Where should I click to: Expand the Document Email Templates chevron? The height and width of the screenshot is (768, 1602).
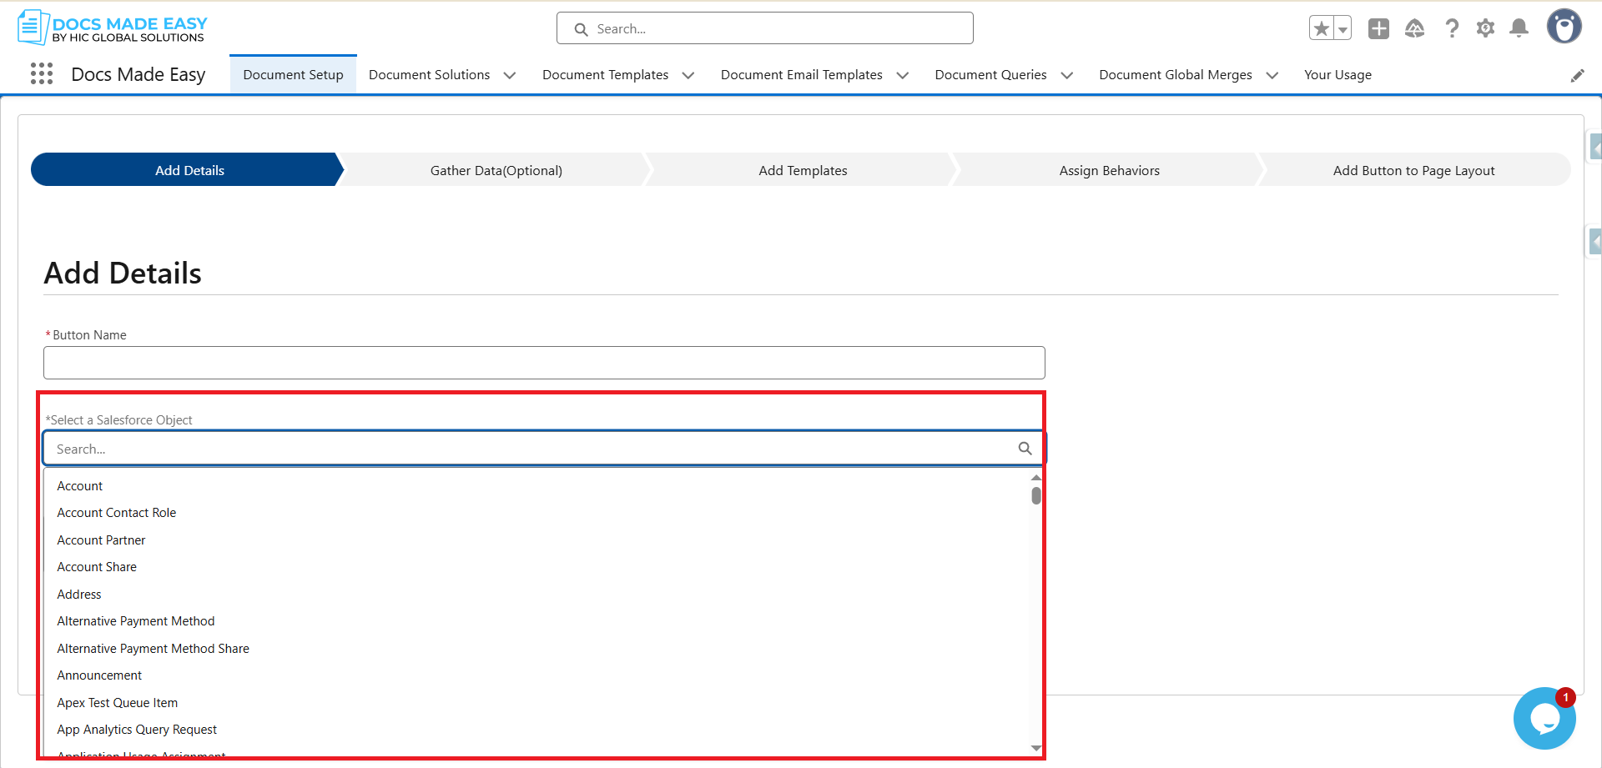tap(903, 75)
